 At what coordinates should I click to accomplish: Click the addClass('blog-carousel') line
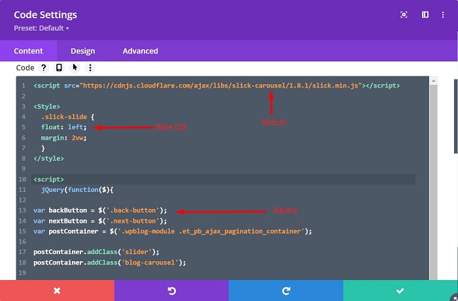point(109,262)
